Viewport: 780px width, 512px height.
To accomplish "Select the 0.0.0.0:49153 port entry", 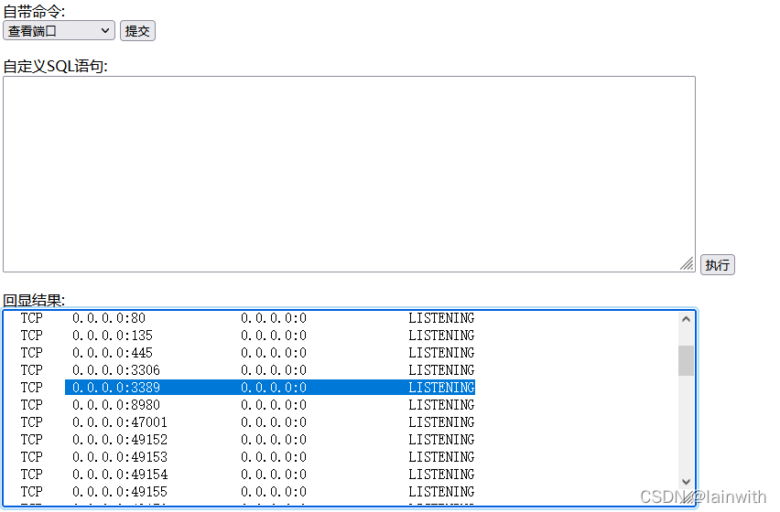I will click(120, 457).
